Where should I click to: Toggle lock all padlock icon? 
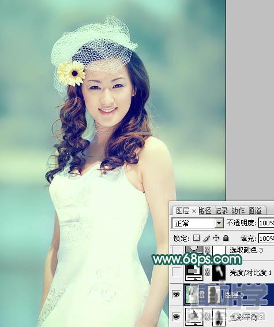(x=226, y=238)
